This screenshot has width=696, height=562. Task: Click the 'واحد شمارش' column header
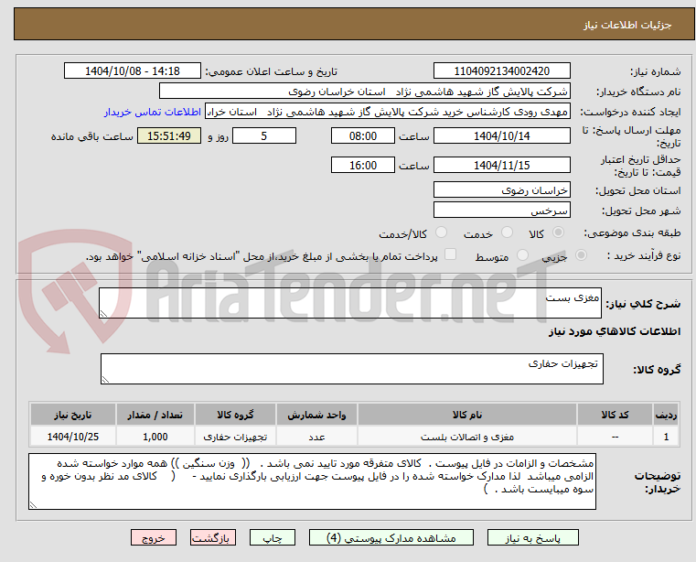[316, 415]
